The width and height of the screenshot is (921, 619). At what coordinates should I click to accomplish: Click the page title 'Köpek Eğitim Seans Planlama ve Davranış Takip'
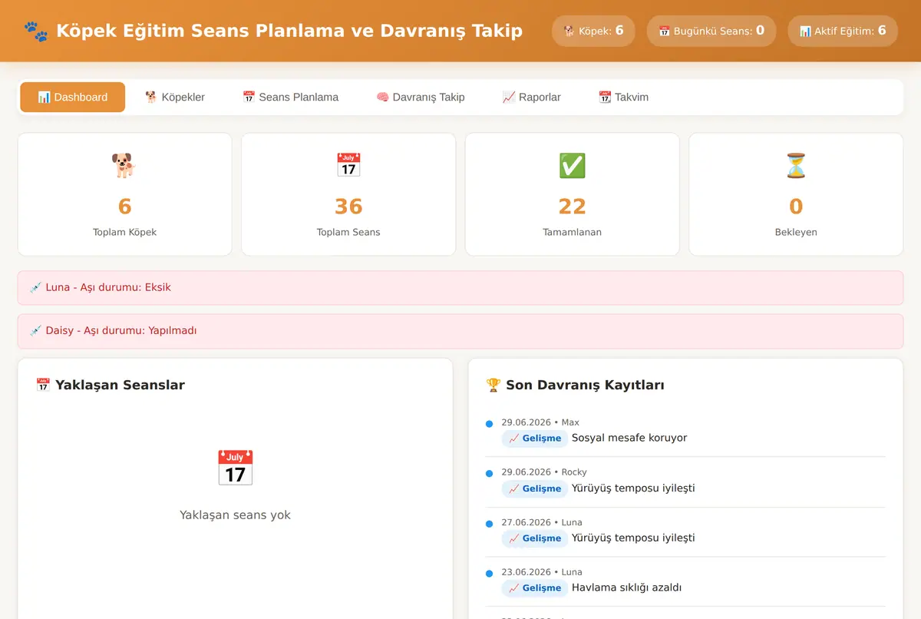click(289, 31)
